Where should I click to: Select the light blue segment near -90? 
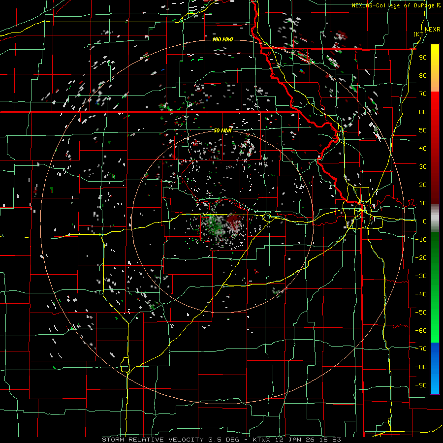pos(435,385)
